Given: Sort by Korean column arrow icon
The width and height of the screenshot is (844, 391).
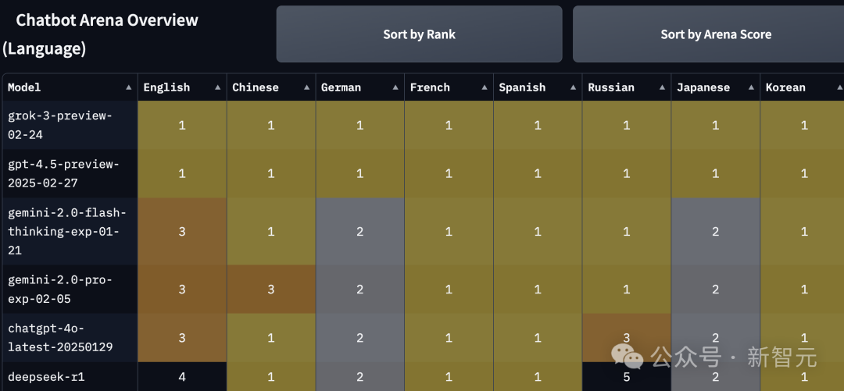Looking at the screenshot, I should pos(839,87).
